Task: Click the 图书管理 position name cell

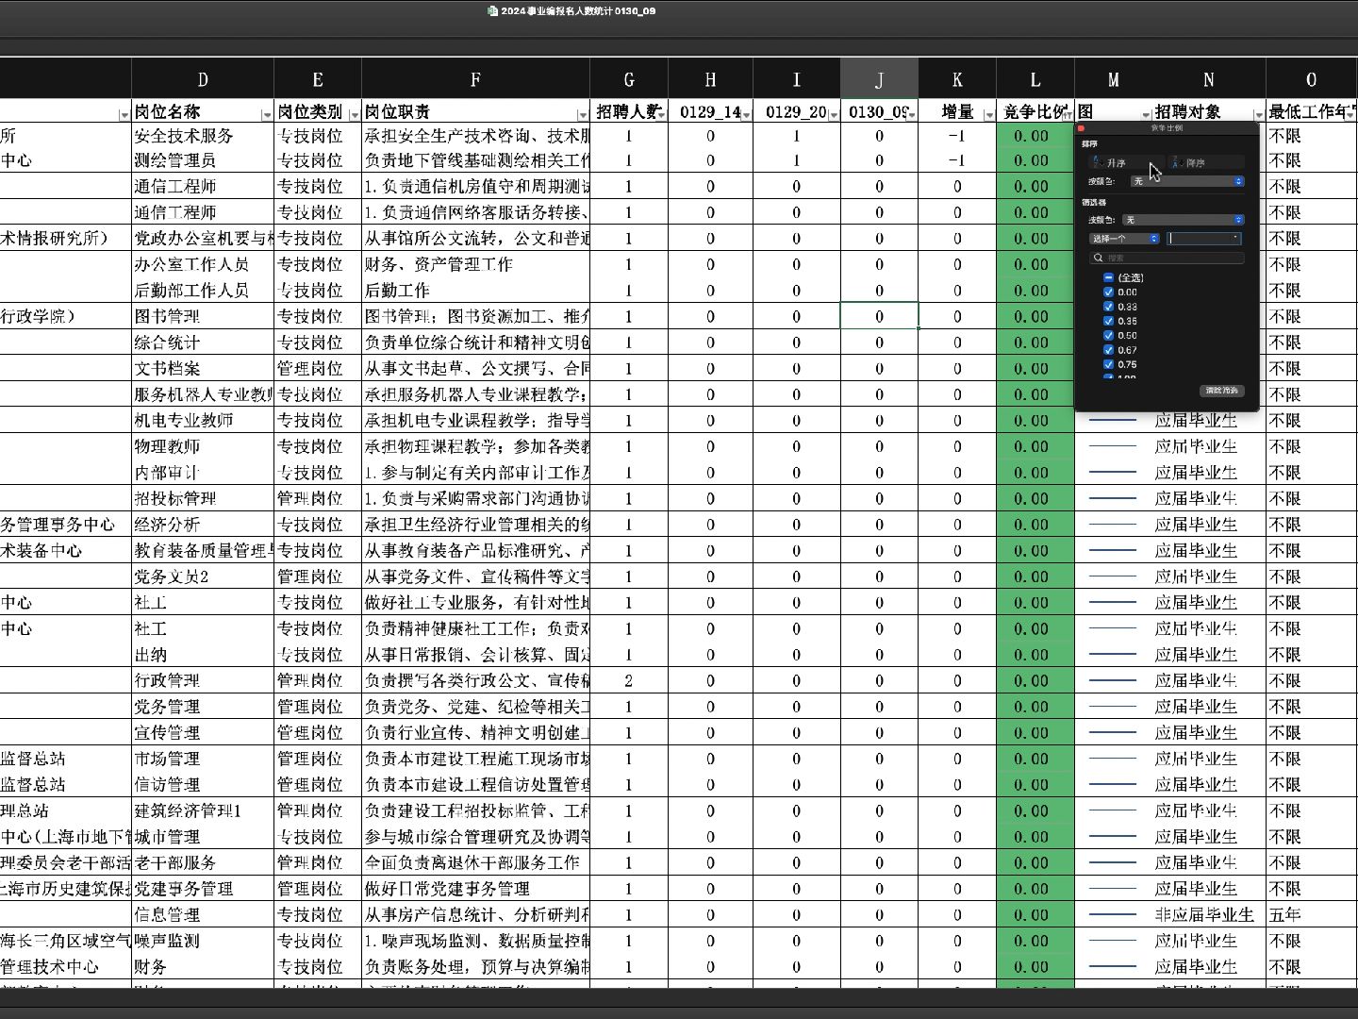Action: pyautogui.click(x=203, y=316)
